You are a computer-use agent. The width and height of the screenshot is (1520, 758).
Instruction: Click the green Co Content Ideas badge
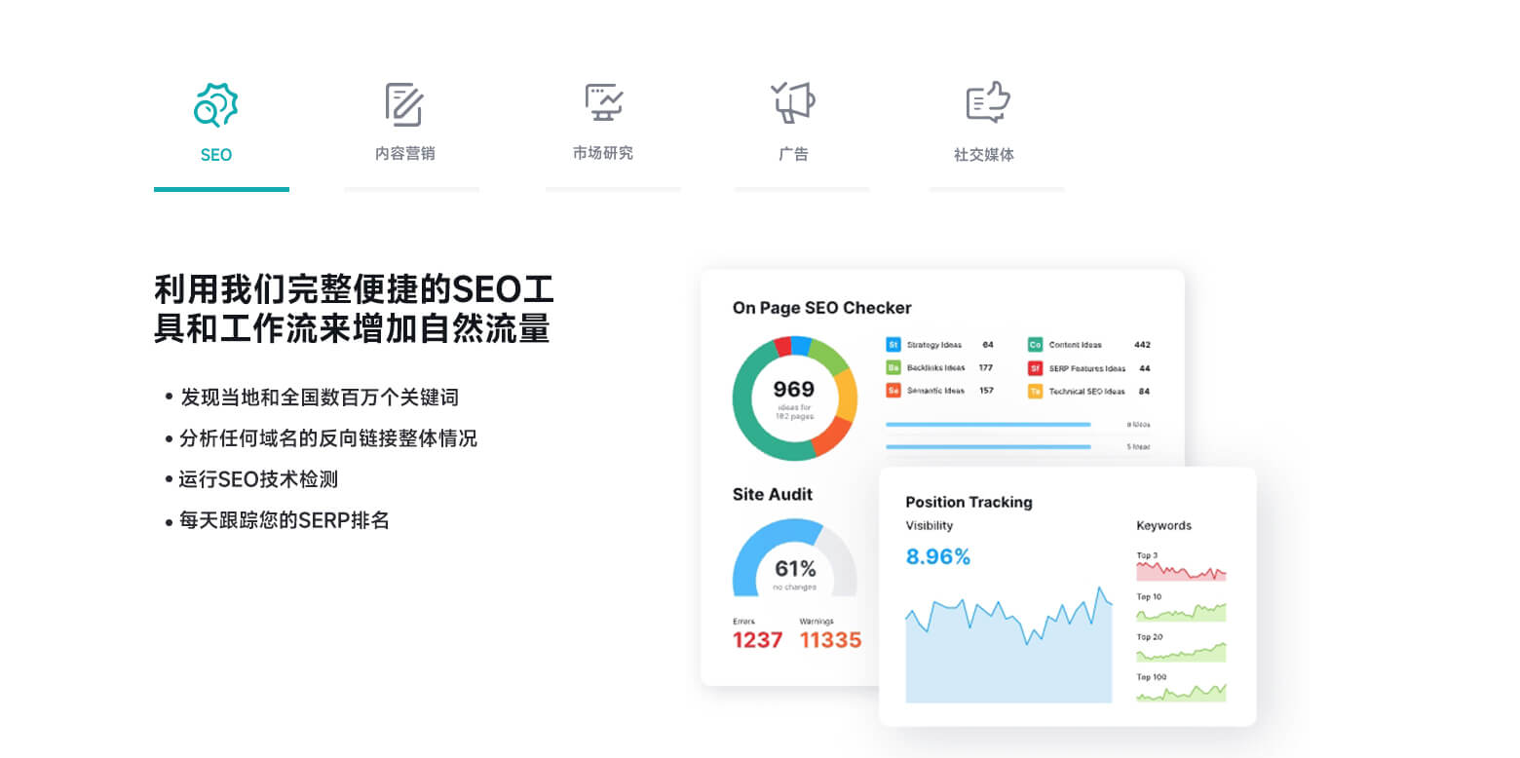(1035, 345)
